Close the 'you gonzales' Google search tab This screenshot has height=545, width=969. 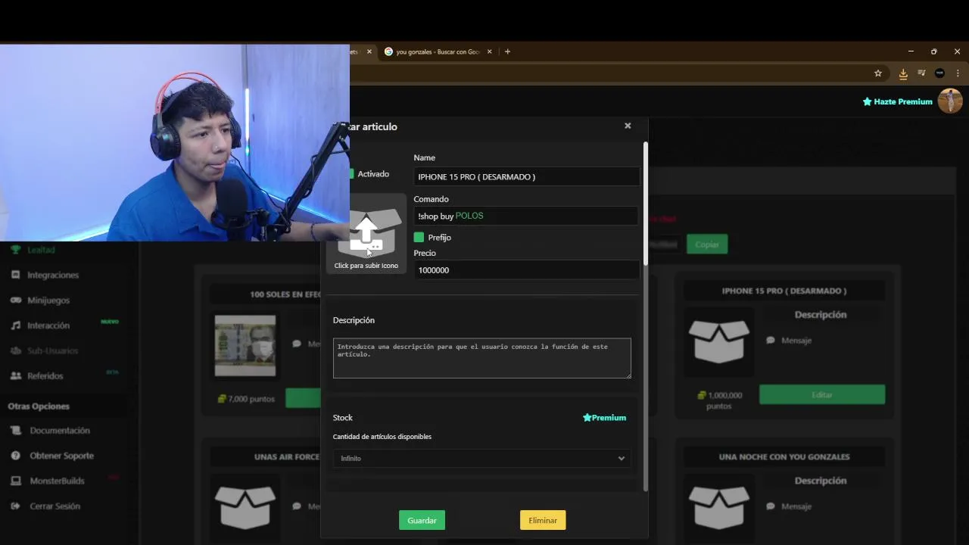[x=489, y=51]
